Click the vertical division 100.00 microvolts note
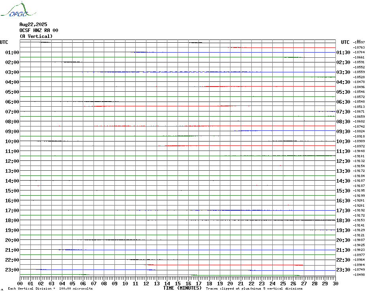The height and width of the screenshot is (294, 367). (51, 288)
